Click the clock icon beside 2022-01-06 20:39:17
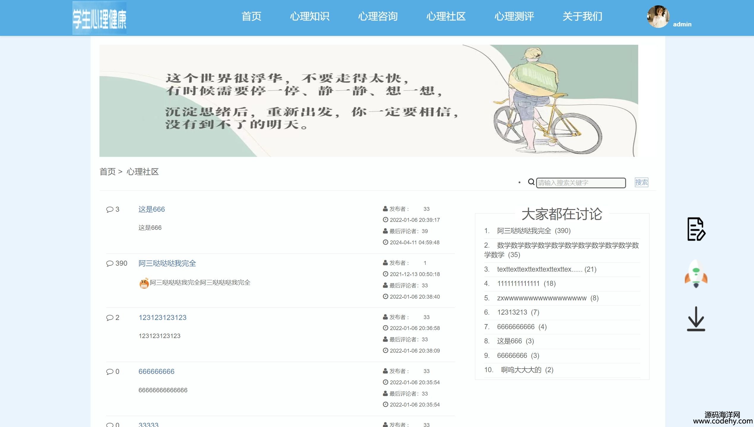 (385, 220)
